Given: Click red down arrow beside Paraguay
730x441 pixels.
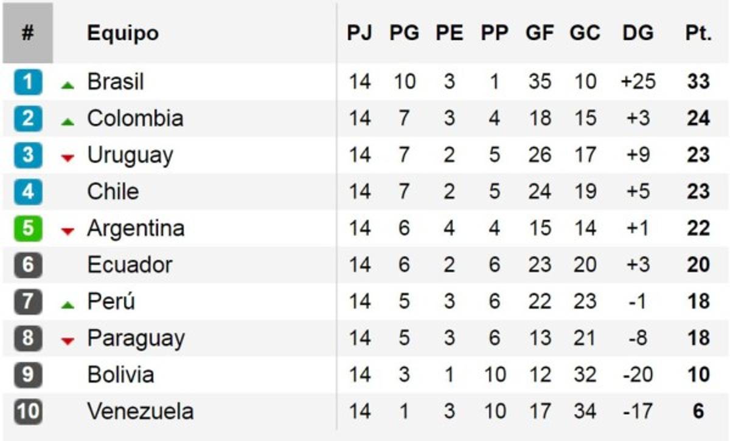Looking at the screenshot, I should click(68, 341).
